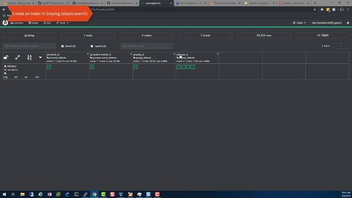The height and width of the screenshot is (198, 352).
Task: Click the A-Z sort icon
Action: pyautogui.click(x=29, y=57)
